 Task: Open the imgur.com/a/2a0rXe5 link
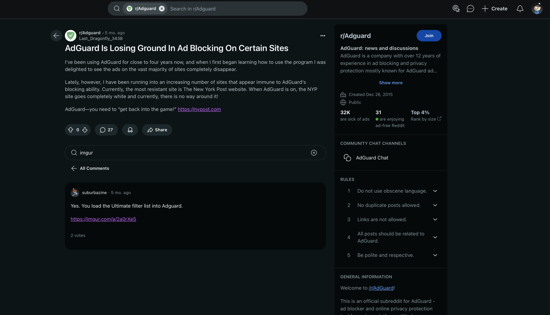(x=103, y=219)
